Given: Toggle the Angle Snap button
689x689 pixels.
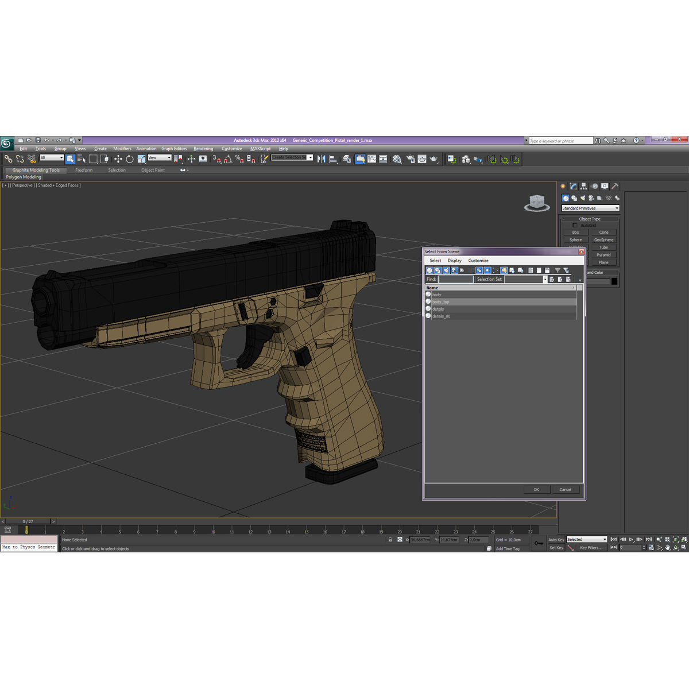Looking at the screenshot, I should [x=228, y=159].
